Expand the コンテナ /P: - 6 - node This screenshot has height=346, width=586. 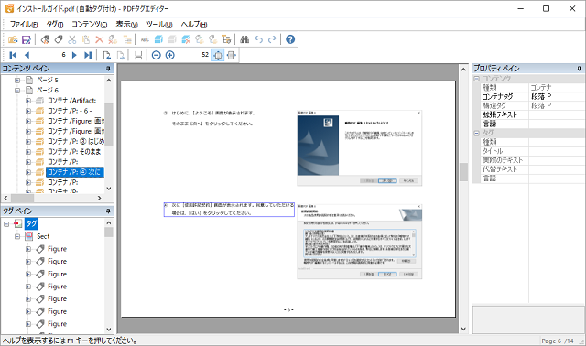[28, 111]
